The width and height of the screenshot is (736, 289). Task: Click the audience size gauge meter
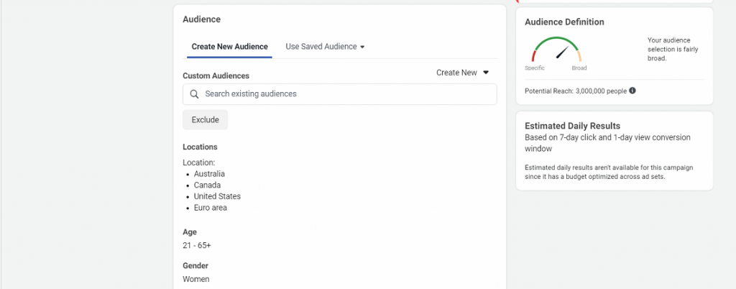tap(556, 50)
